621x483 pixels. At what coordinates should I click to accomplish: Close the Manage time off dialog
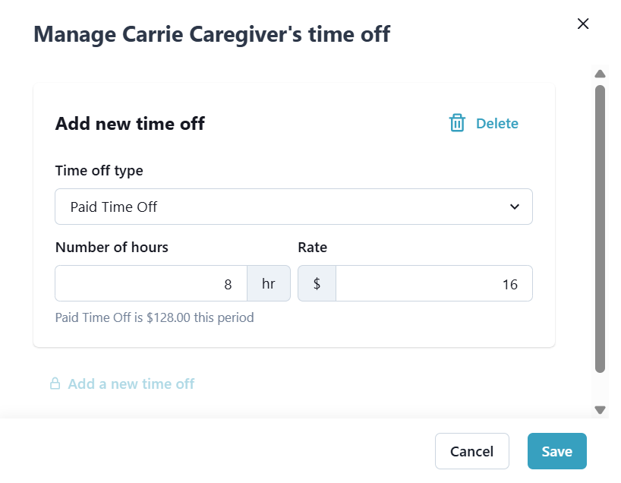tap(583, 24)
